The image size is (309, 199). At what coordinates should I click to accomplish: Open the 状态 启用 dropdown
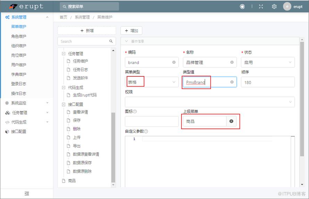pos(268,62)
